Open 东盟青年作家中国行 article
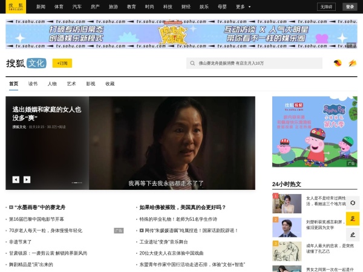The height and width of the screenshot is (272, 363). coord(192,265)
